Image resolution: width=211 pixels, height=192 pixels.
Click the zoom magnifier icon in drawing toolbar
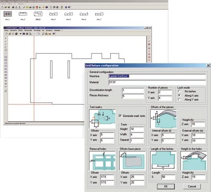(43, 34)
